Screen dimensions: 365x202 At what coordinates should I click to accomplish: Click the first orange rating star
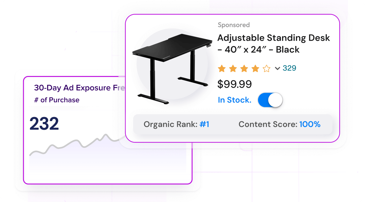click(222, 69)
